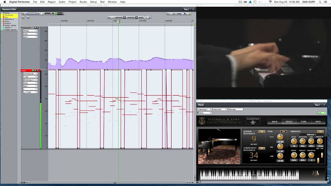Toggle the Tone OFF switch
This screenshot has width=331, height=186.
(284, 131)
